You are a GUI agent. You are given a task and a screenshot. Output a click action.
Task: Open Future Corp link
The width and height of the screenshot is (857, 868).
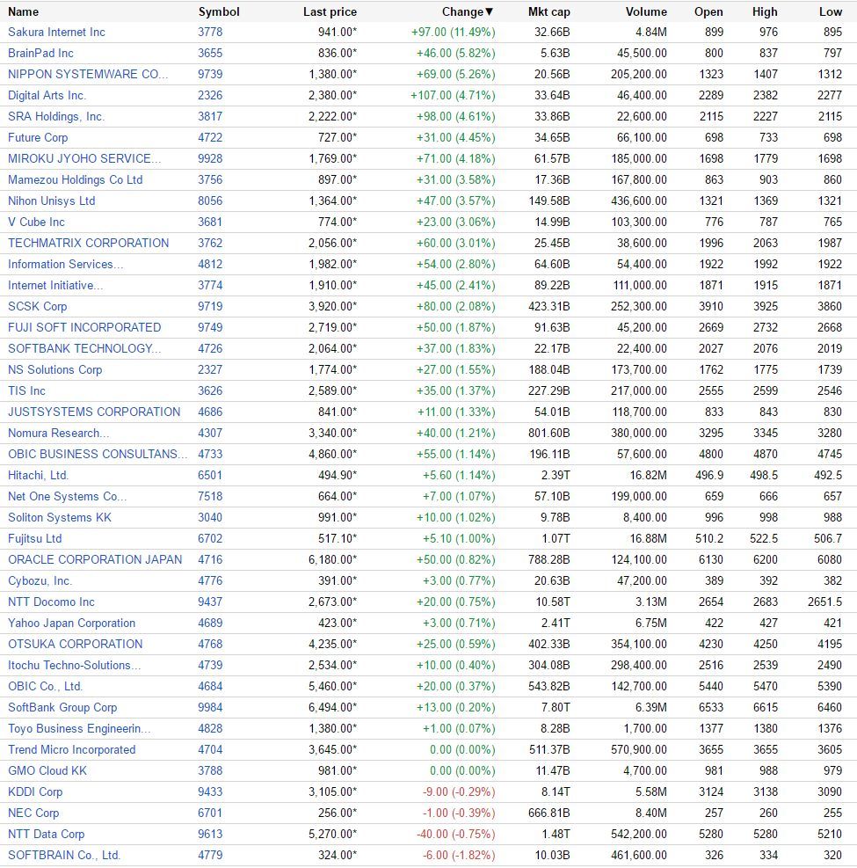[38, 137]
